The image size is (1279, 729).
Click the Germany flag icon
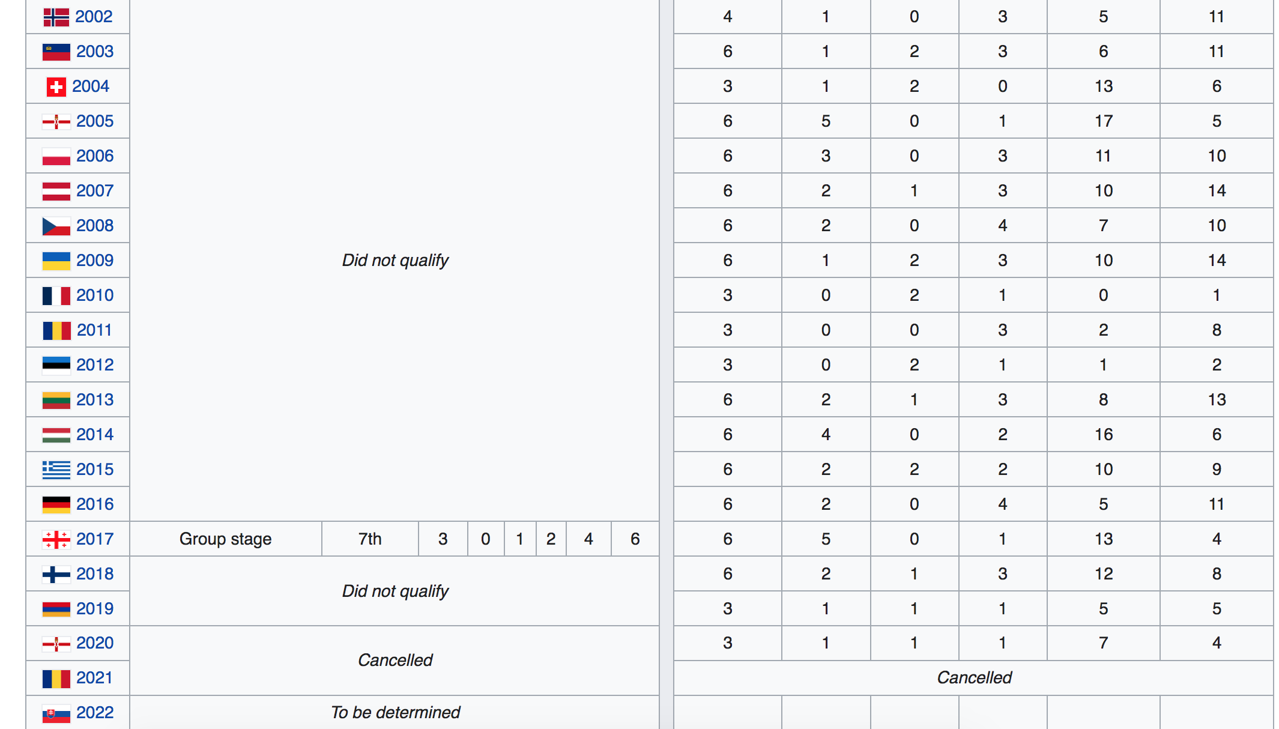point(56,504)
